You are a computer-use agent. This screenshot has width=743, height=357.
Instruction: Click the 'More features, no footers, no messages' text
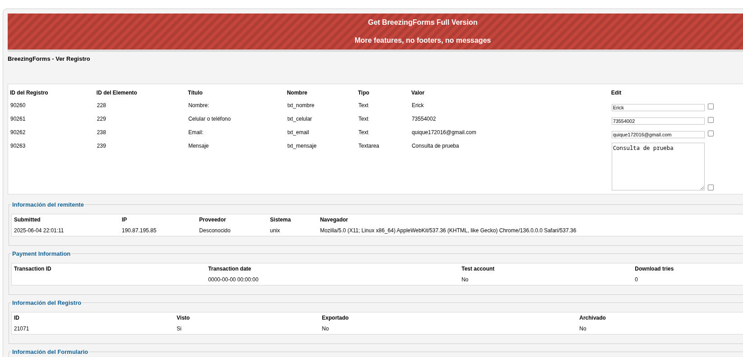[422, 40]
